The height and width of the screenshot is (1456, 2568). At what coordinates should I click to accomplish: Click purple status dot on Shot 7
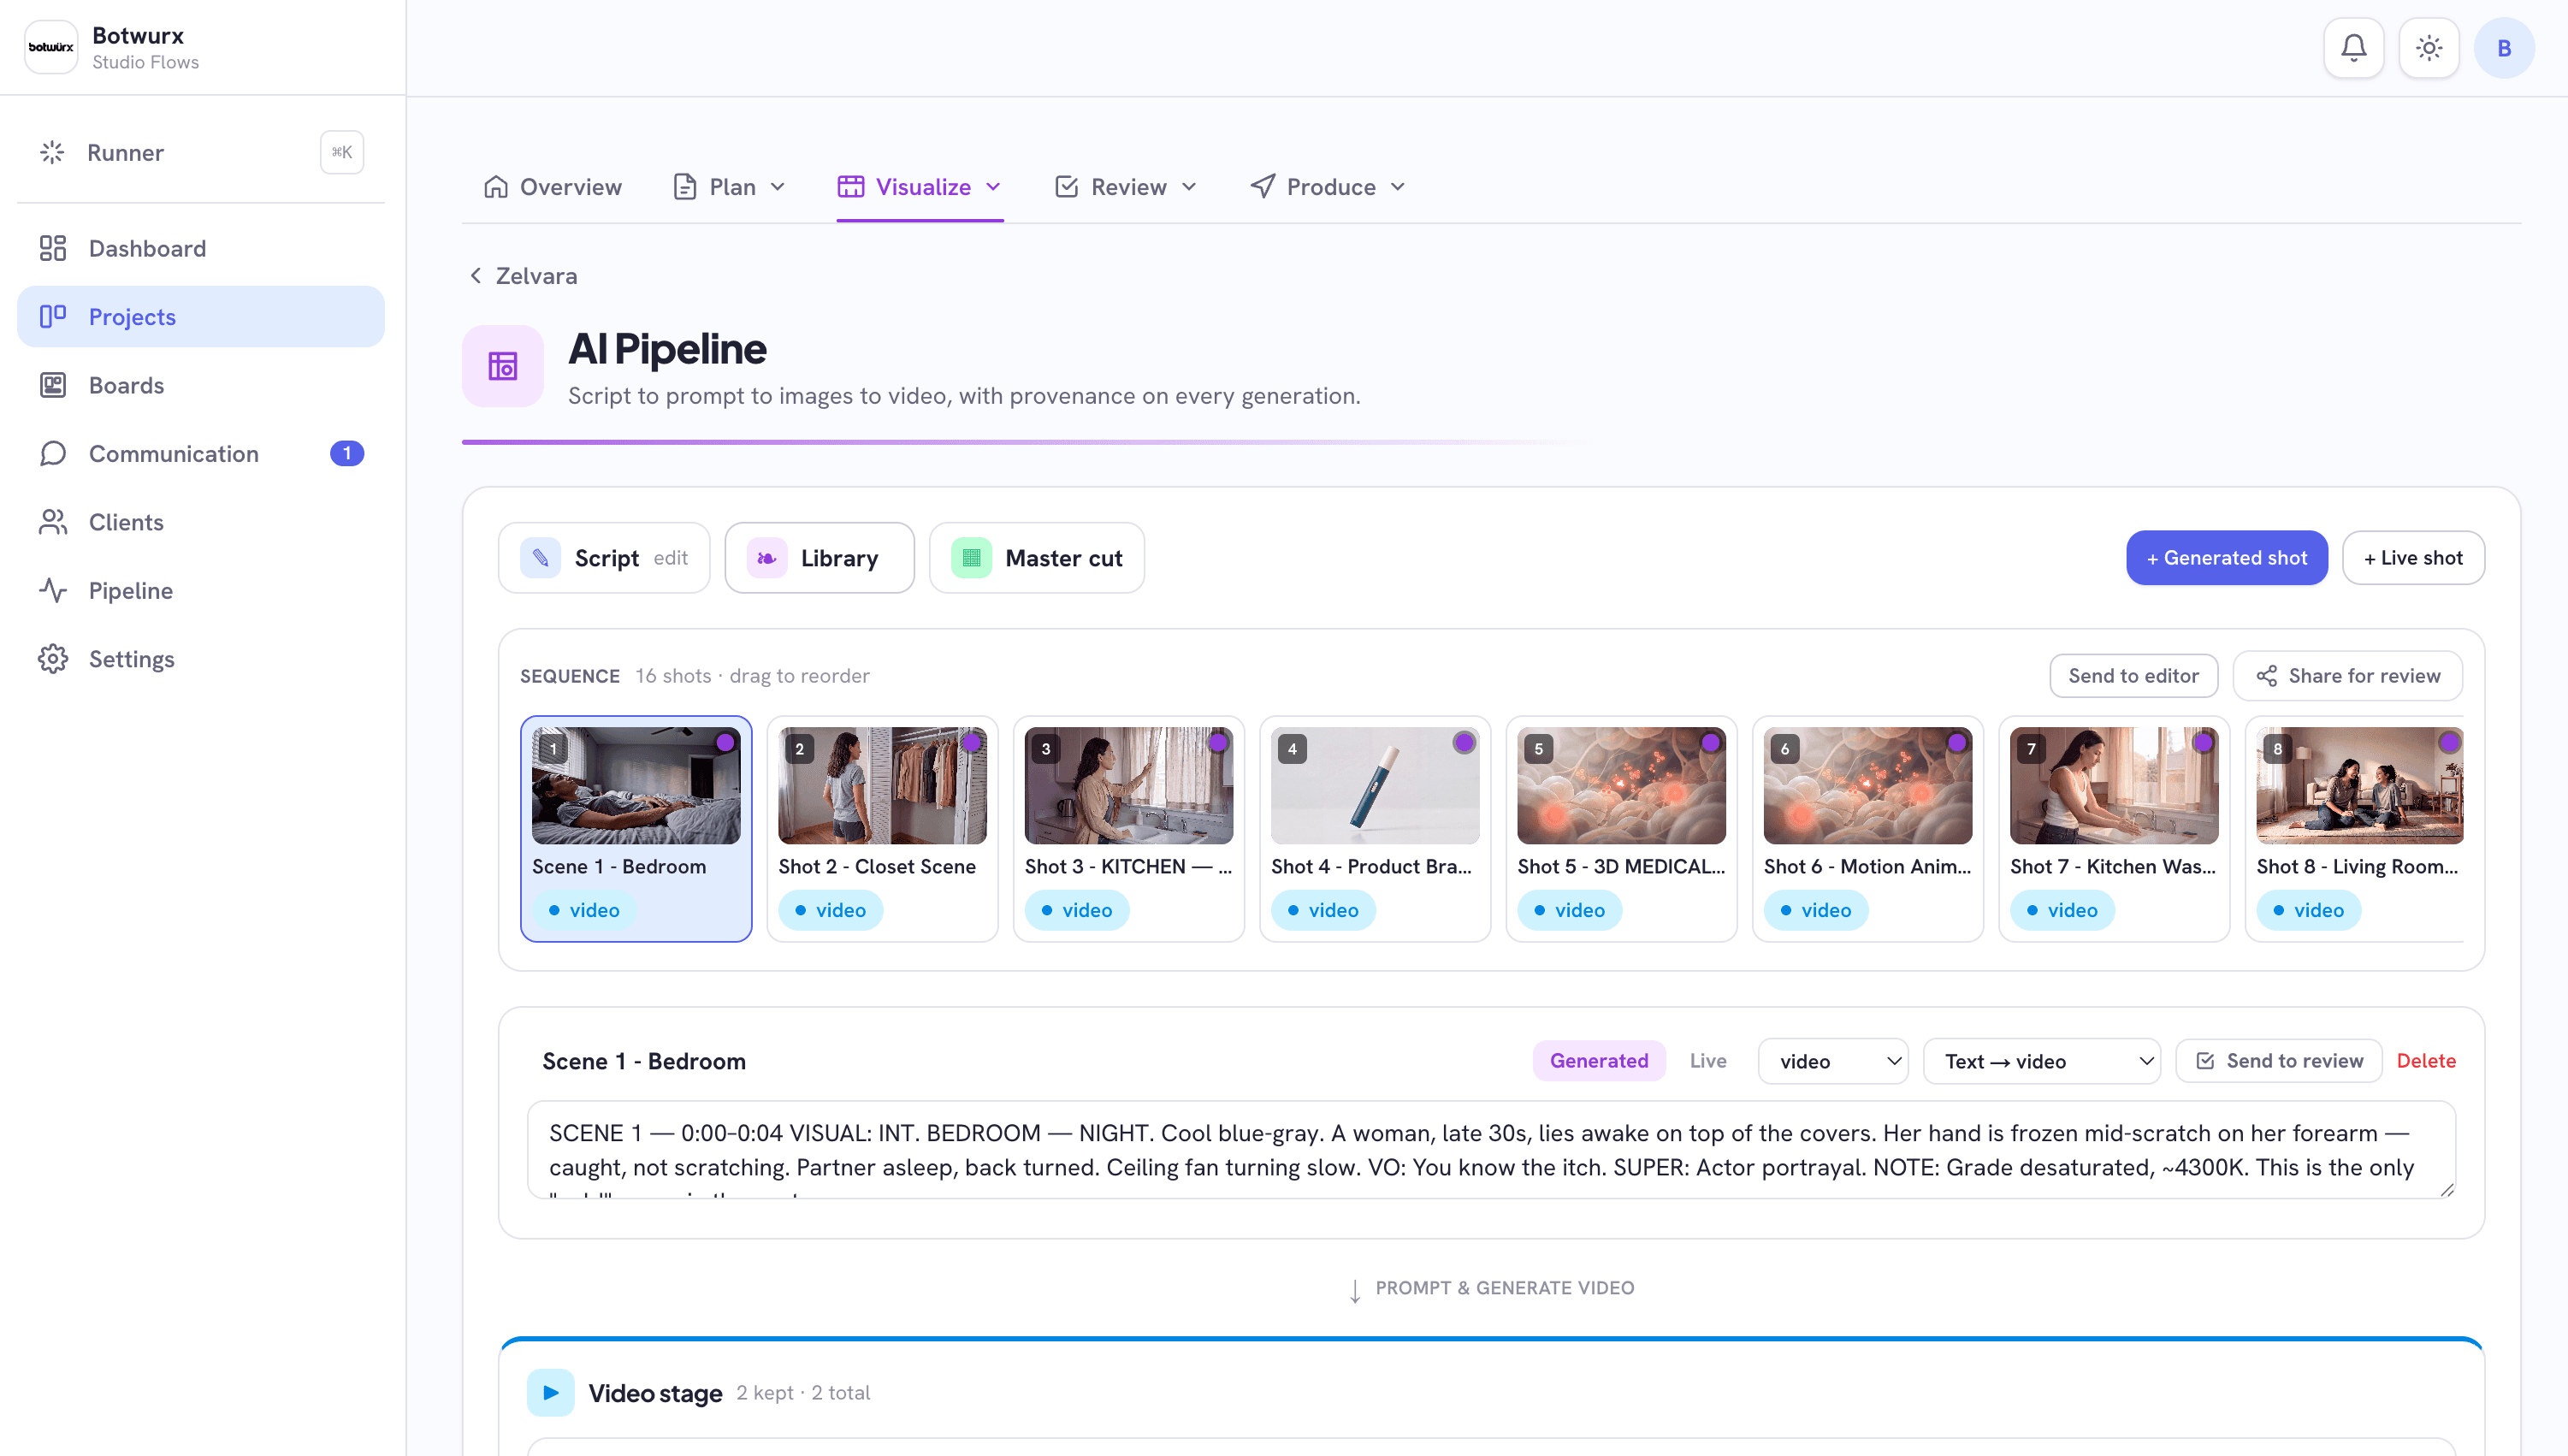2203,742
